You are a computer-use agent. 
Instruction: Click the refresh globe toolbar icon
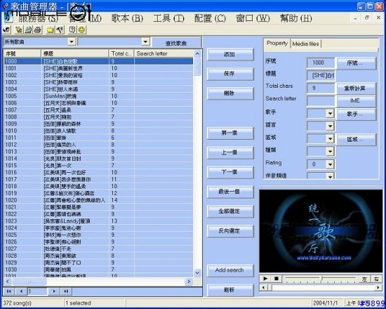tap(28, 29)
